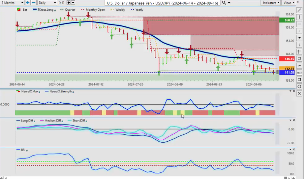Toggle the NeuralX.Max legend settings dot
The image size is (304, 179).
coord(39,92)
